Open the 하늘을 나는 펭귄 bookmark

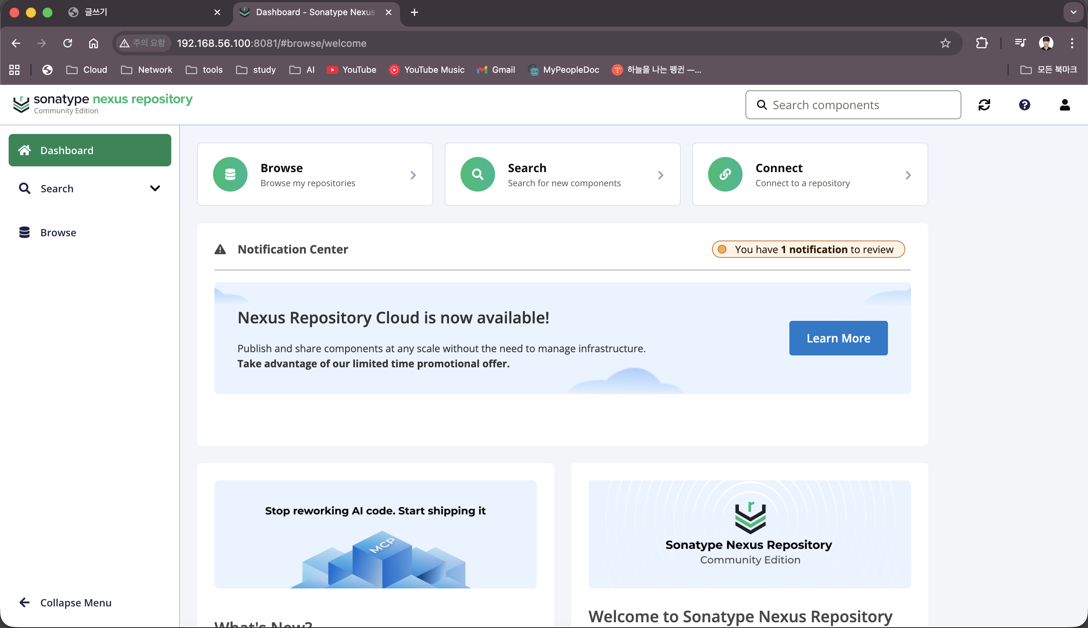pyautogui.click(x=657, y=70)
